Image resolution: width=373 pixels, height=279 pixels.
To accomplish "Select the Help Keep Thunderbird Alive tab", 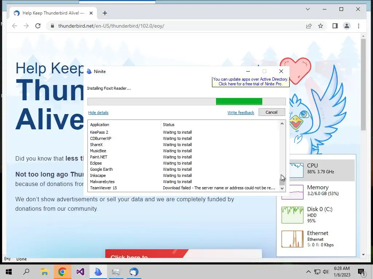I will [53, 13].
